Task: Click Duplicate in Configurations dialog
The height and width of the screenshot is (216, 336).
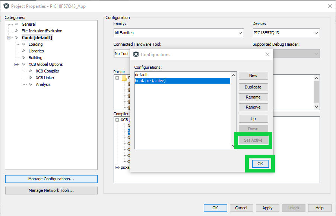Action: (253, 87)
